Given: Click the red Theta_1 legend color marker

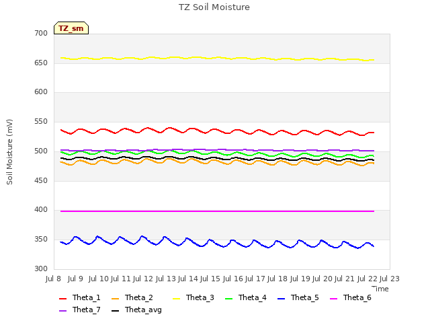Looking at the screenshot, I should point(62,299).
